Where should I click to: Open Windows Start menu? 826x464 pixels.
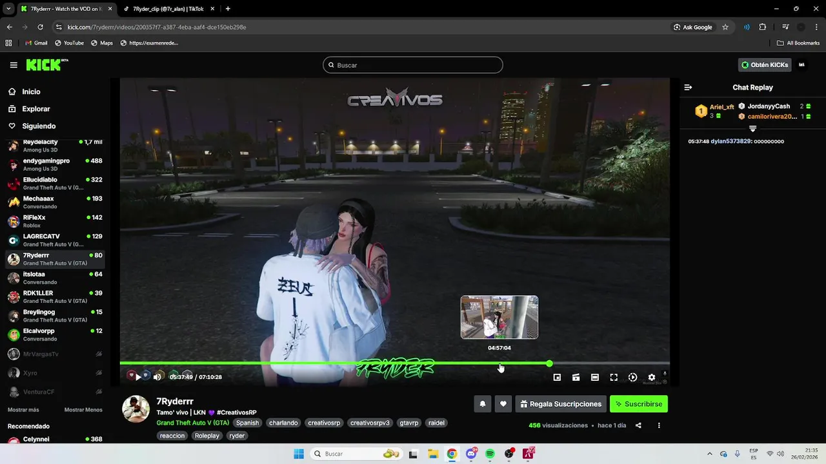coord(299,454)
